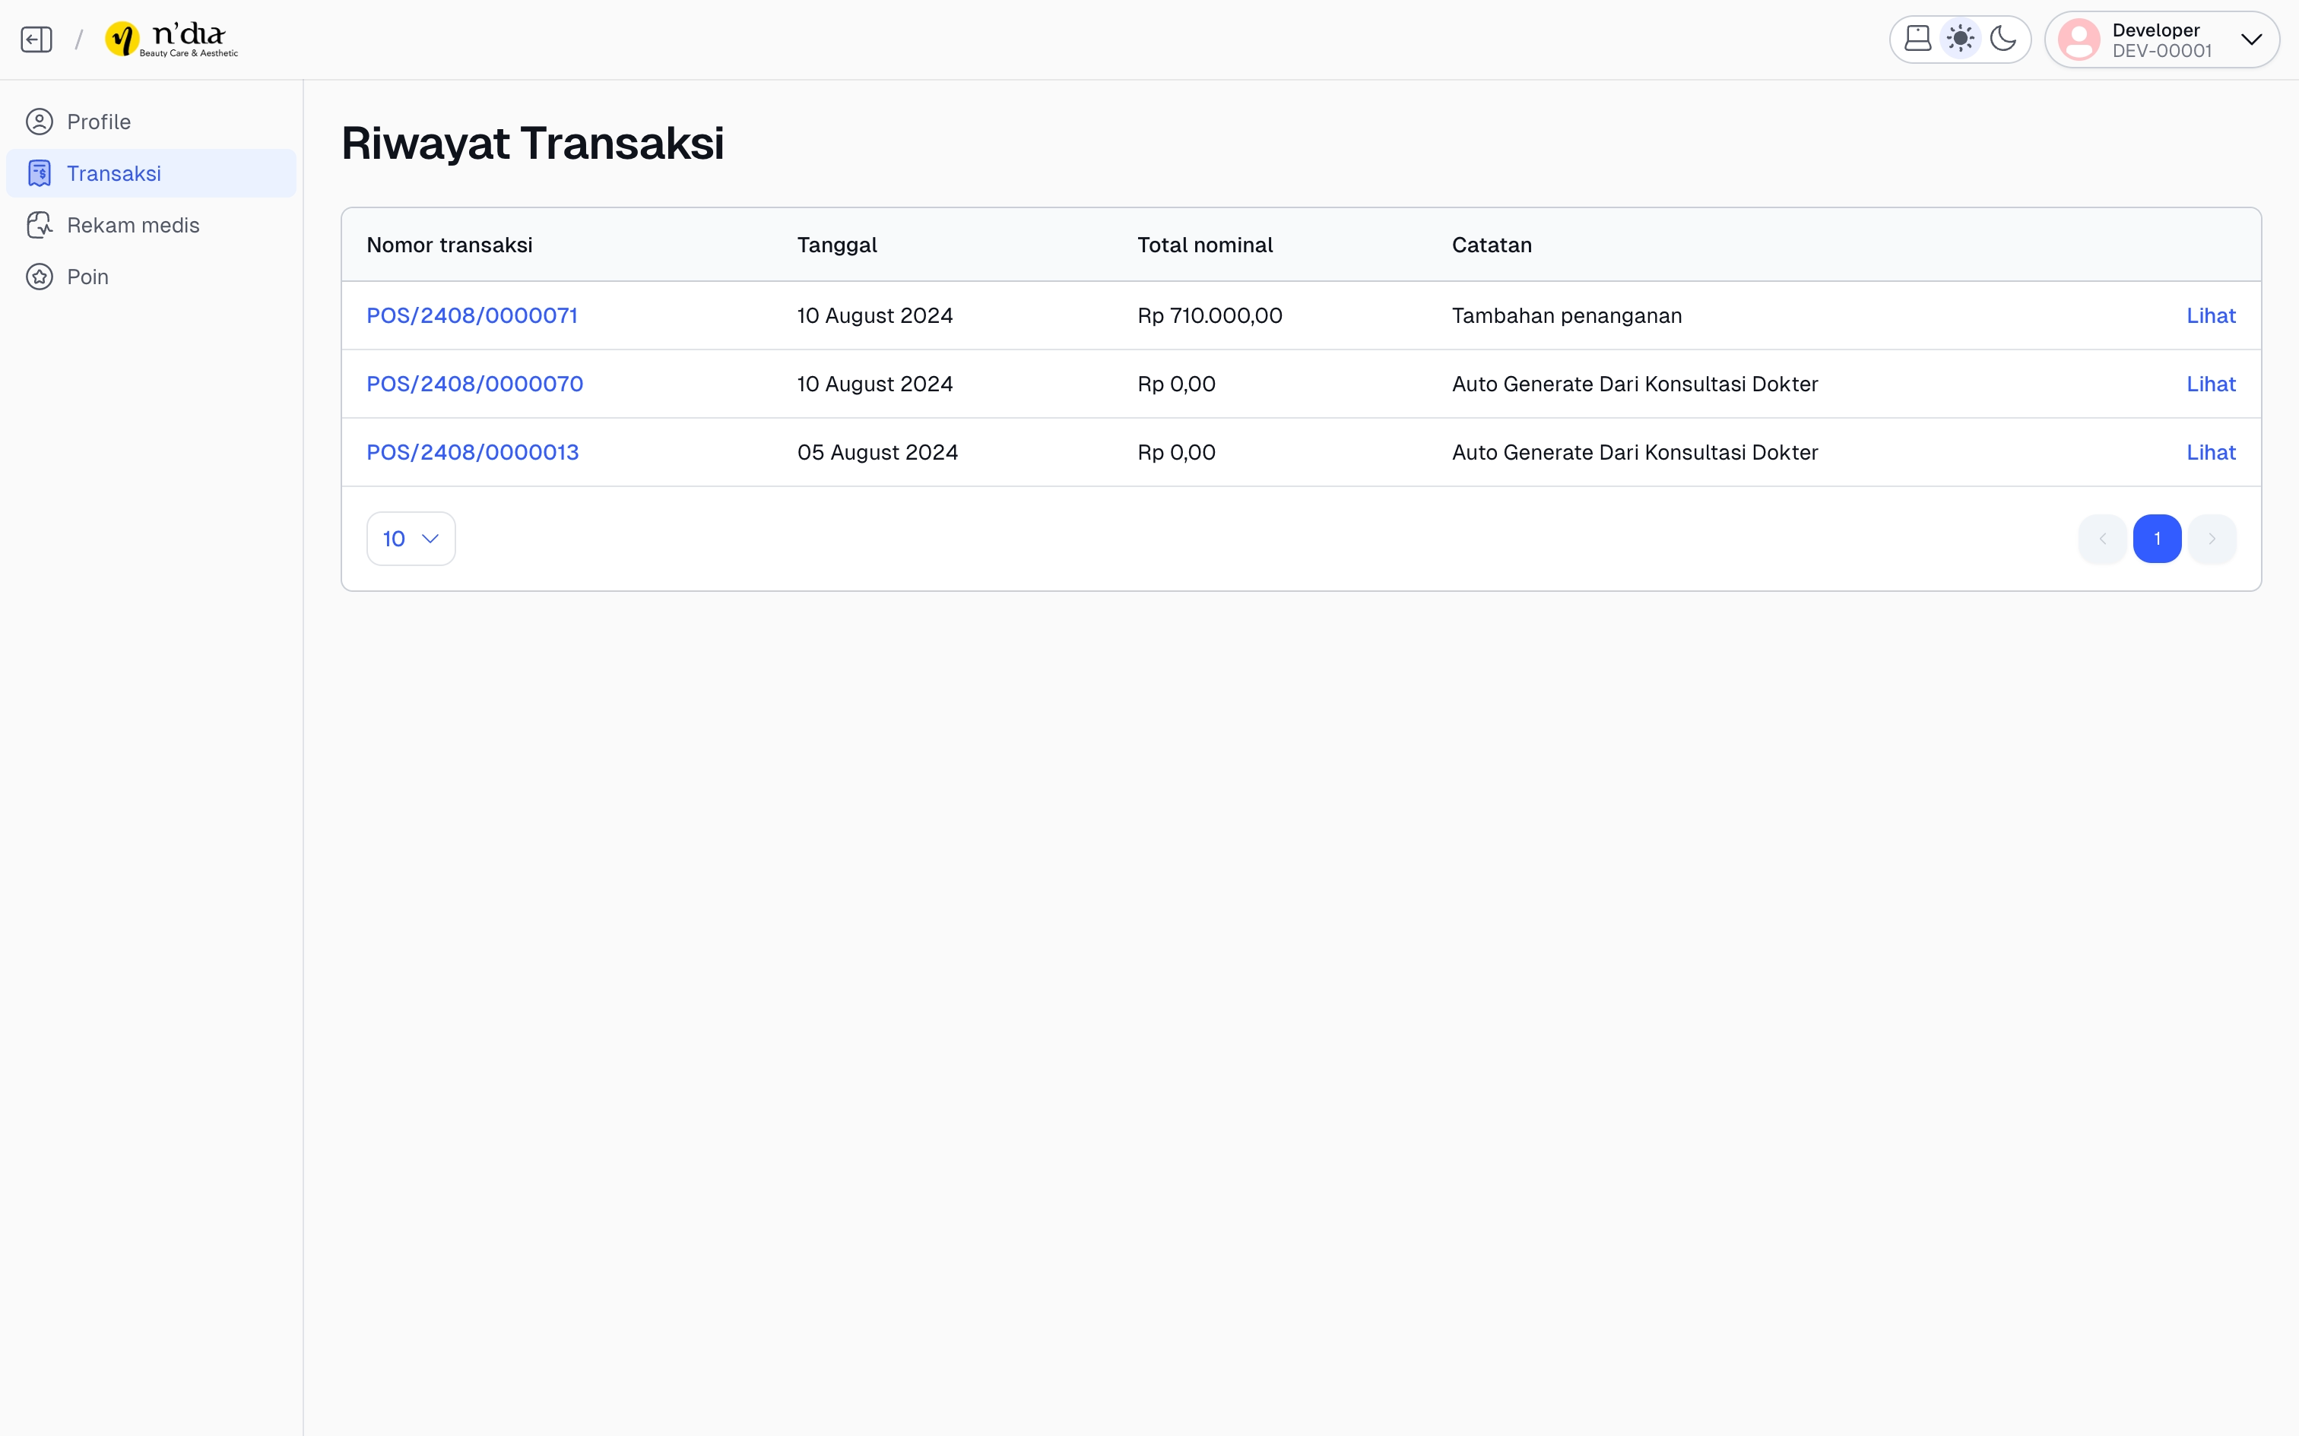Viewport: 2299px width, 1436px height.
Task: Open transaction POS/2408/0000071
Action: pyautogui.click(x=472, y=315)
